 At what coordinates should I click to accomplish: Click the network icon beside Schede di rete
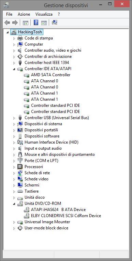click(20, 173)
